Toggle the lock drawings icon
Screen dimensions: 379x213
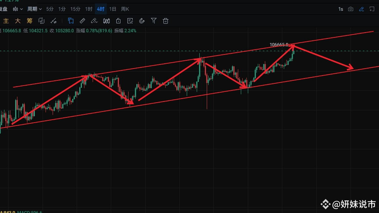(118, 21)
